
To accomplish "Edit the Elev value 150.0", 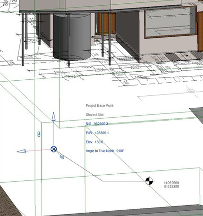I will pos(99,142).
